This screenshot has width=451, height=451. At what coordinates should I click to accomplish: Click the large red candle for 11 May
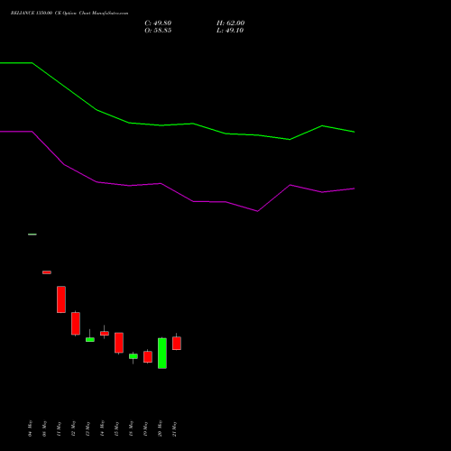[61, 299]
